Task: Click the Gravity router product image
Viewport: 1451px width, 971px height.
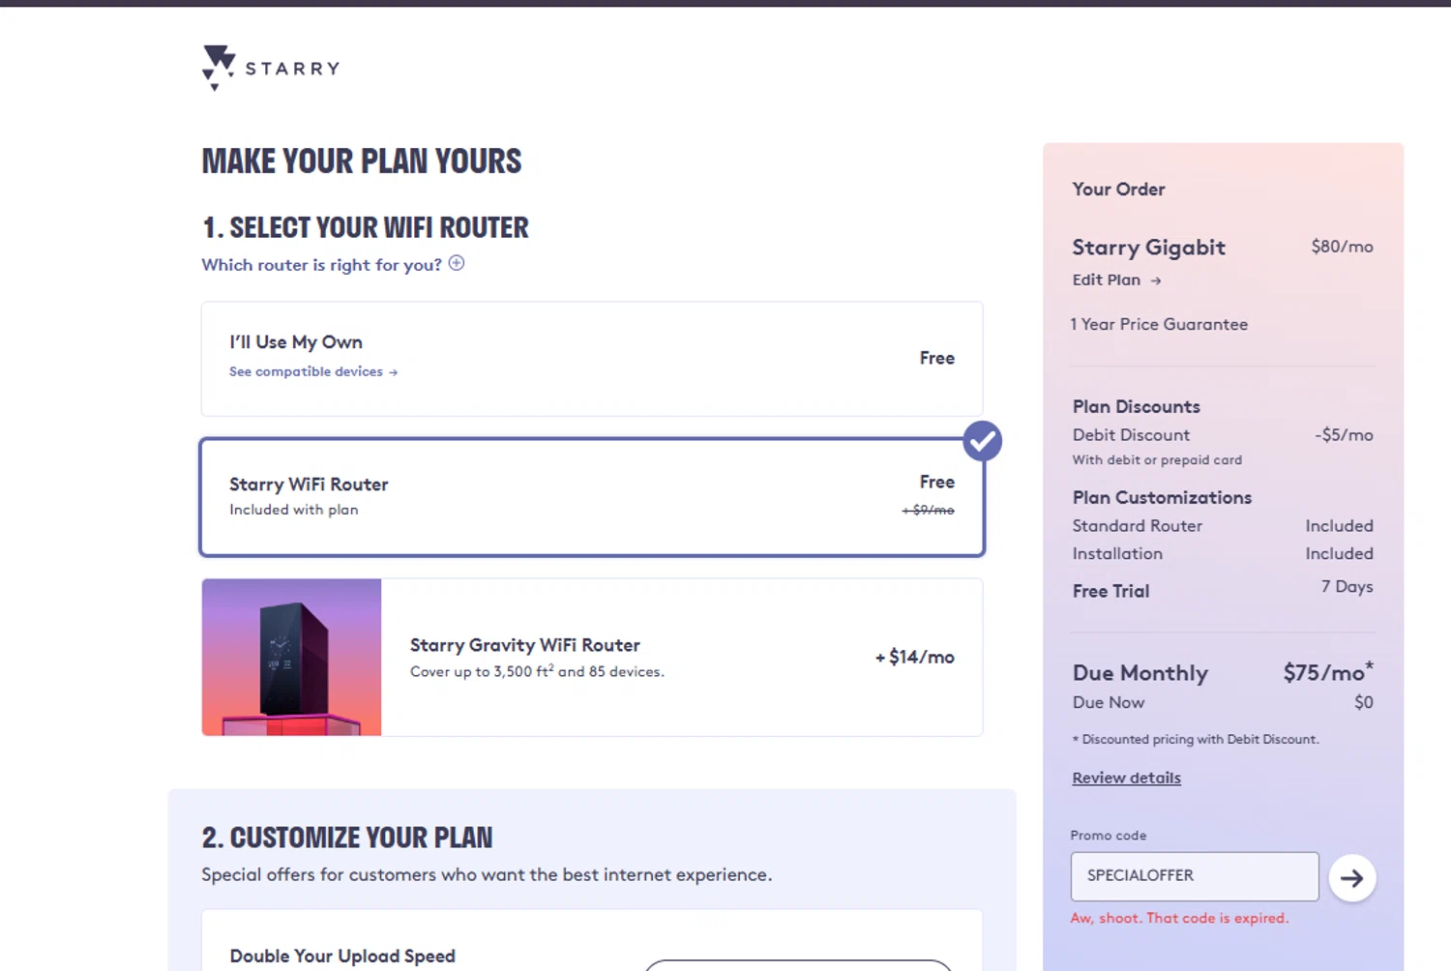Action: click(x=291, y=658)
